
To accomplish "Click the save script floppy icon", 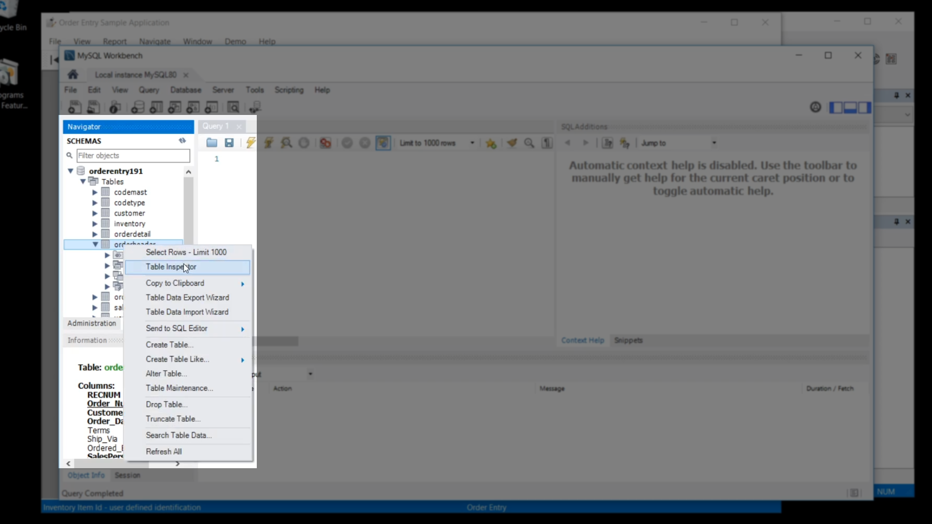I will coord(229,143).
